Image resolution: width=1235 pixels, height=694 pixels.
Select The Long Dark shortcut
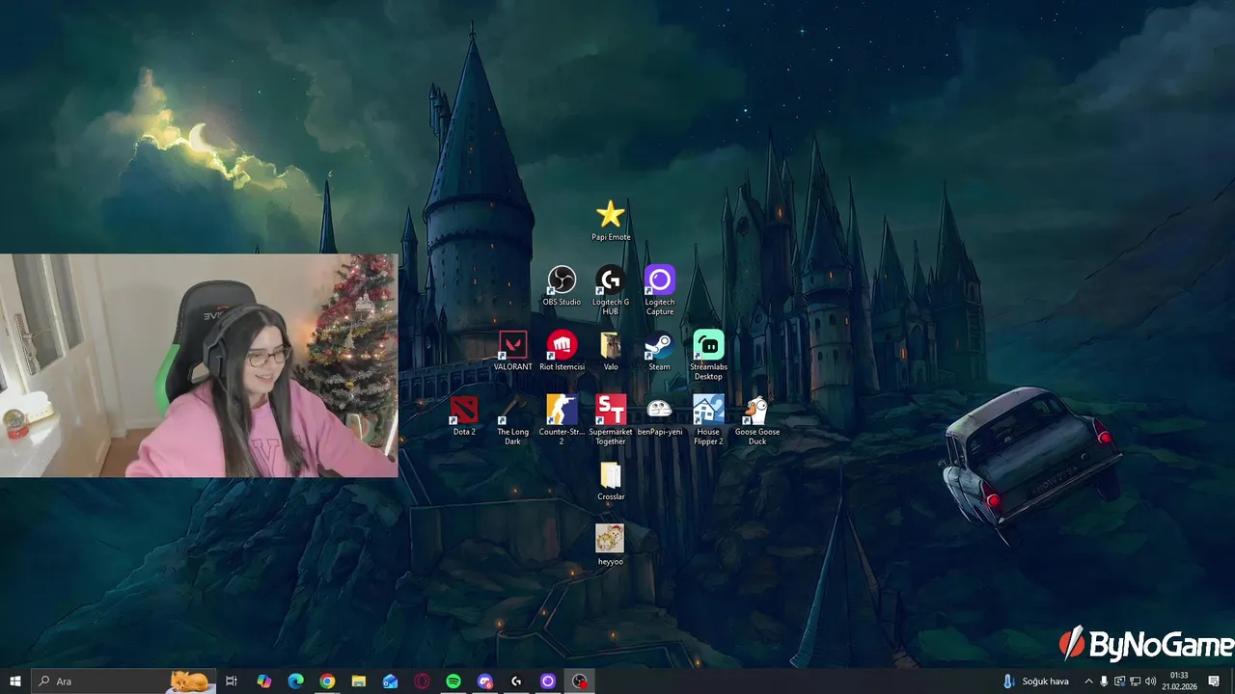[513, 420]
